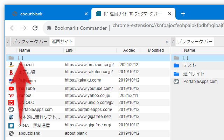Click the https://www.yahoo.co.jp/ link cell
224x140 pixels.
(x=87, y=96)
